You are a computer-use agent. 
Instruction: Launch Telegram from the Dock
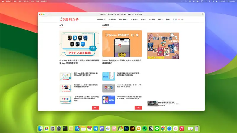pyautogui.click(x=96, y=129)
